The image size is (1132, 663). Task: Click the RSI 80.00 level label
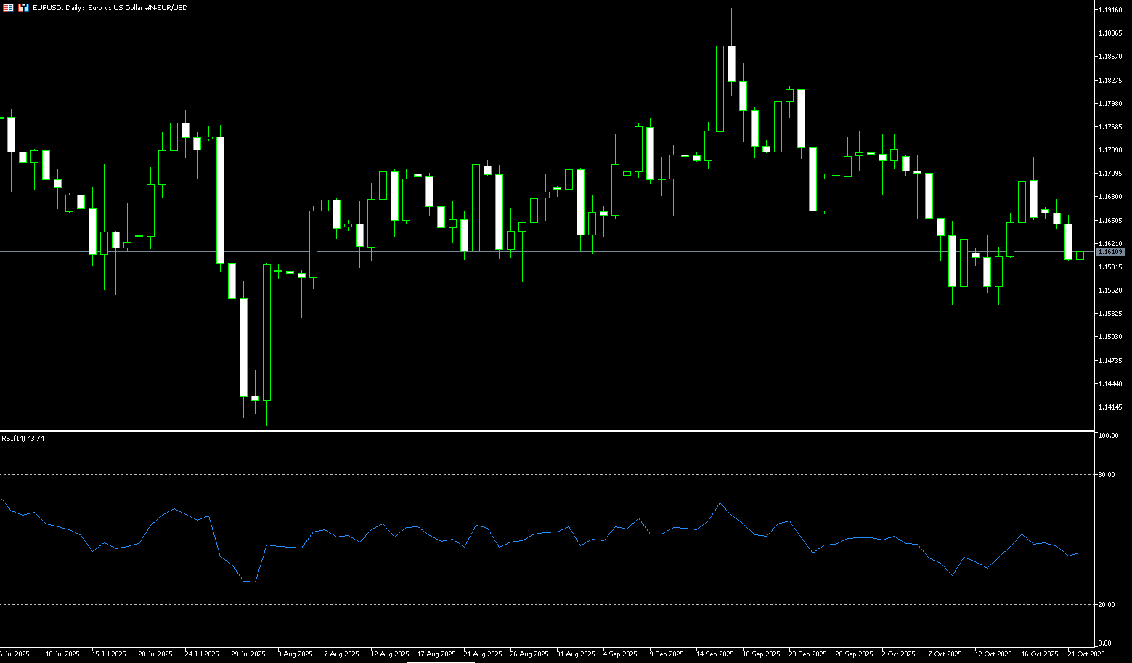[x=1107, y=475]
